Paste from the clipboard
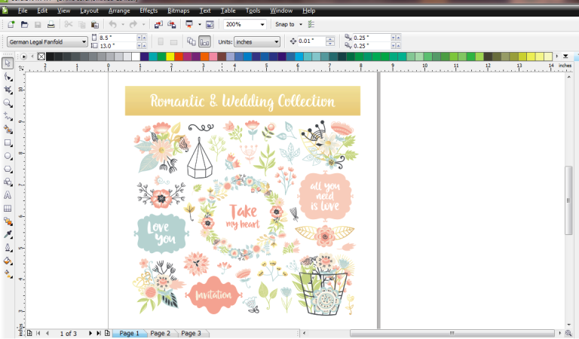The image size is (579, 339). pyautogui.click(x=95, y=24)
